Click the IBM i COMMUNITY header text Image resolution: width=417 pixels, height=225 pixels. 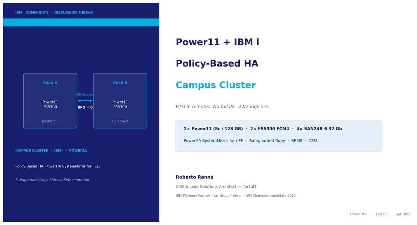pos(54,13)
